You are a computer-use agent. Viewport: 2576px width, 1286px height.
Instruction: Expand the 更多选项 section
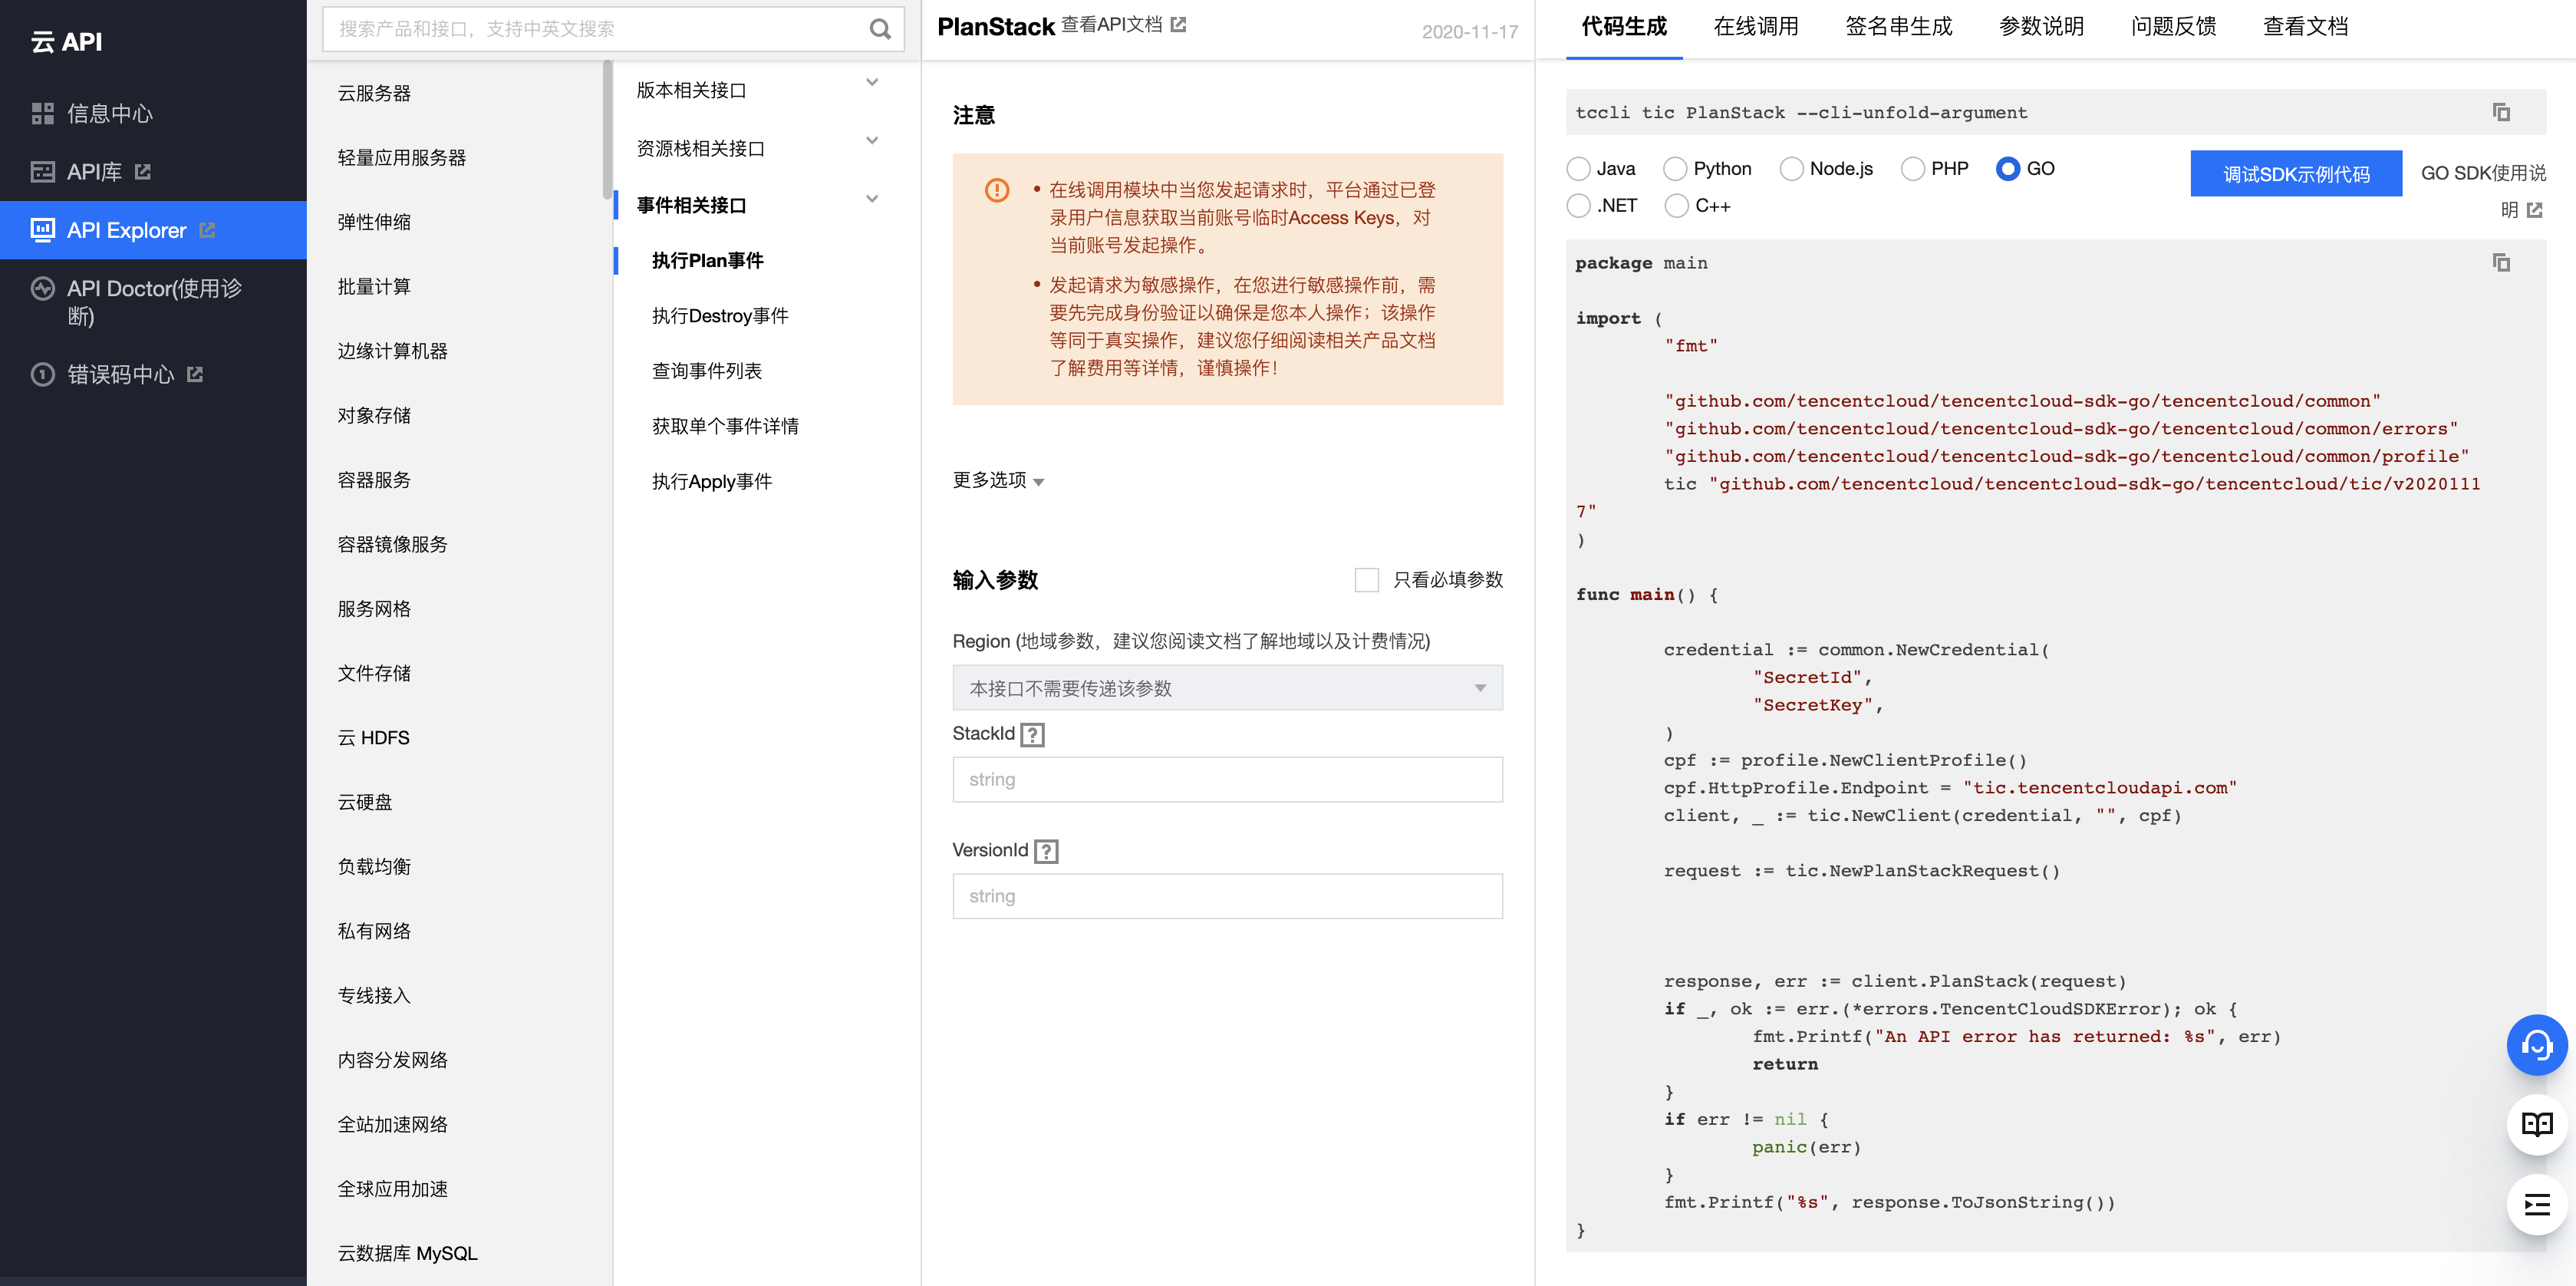click(998, 480)
